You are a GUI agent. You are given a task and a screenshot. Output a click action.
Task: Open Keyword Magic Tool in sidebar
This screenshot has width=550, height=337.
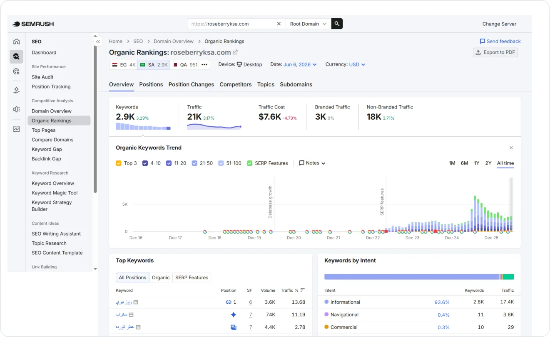(x=55, y=193)
